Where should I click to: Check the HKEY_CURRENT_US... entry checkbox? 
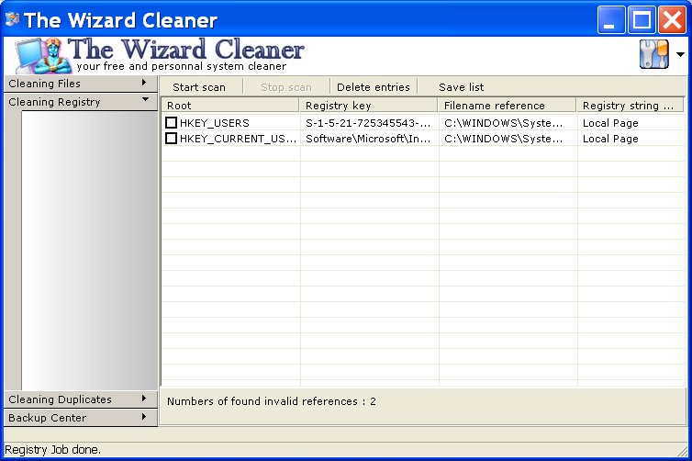tap(171, 139)
